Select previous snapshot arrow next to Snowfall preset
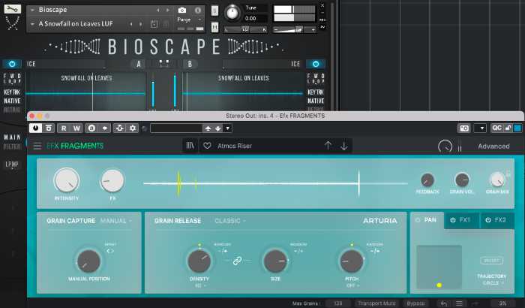 131,24
